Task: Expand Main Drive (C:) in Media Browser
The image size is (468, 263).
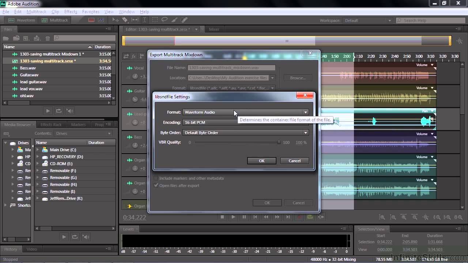Action: [38, 150]
